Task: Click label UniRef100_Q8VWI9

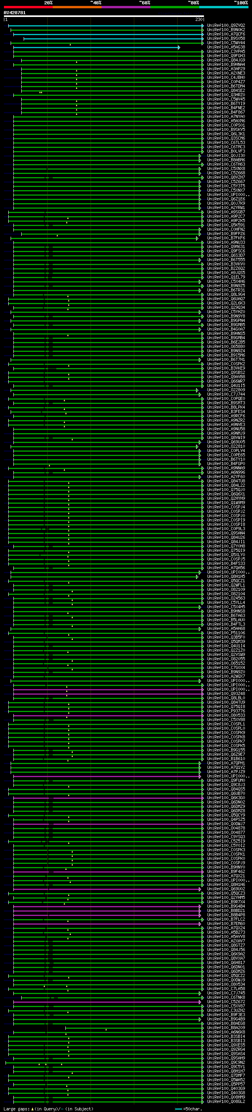Action: 226,438
